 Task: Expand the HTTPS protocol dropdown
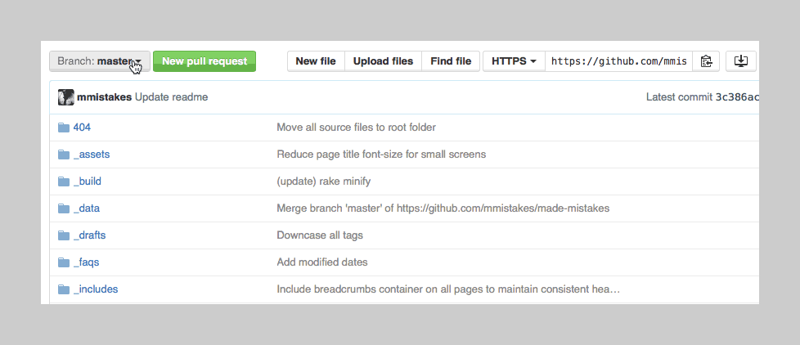tap(514, 61)
